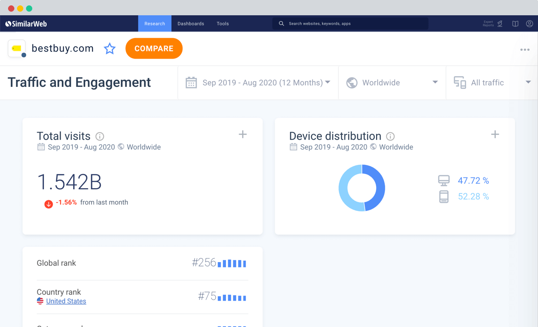This screenshot has width=538, height=327.
Task: Star bestbuy.com as favorite
Action: click(x=110, y=48)
